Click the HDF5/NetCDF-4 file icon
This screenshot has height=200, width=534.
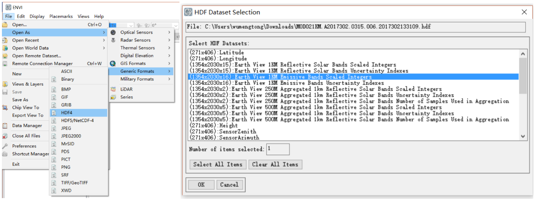click(54, 120)
